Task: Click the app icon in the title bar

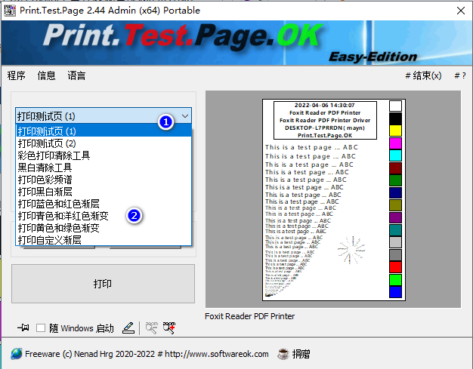Action: click(x=10, y=11)
